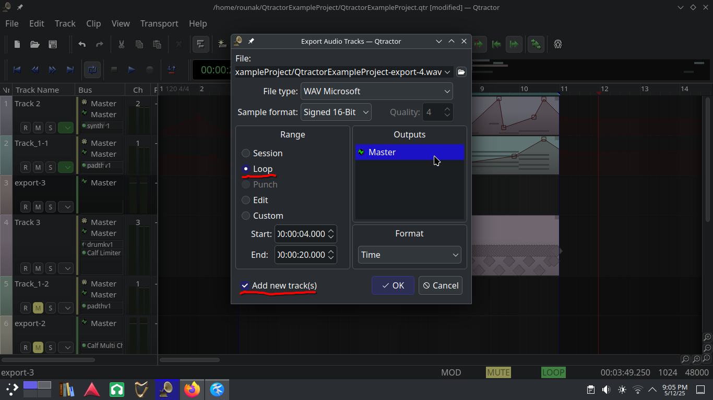Cancel the Export Audio Tracks dialog
This screenshot has width=713, height=400.
(440, 285)
